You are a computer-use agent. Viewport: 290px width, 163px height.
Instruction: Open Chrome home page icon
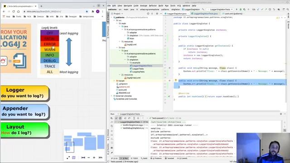click(18, 11)
